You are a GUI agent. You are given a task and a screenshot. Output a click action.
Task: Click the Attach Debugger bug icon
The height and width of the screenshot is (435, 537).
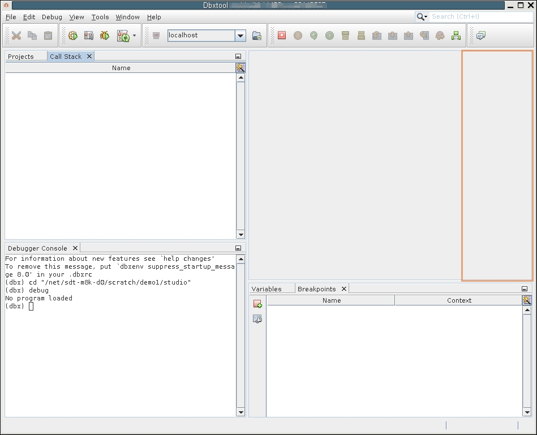[x=105, y=35]
